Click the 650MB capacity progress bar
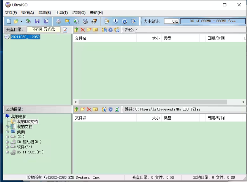This screenshot has width=247, height=182. point(213,21)
